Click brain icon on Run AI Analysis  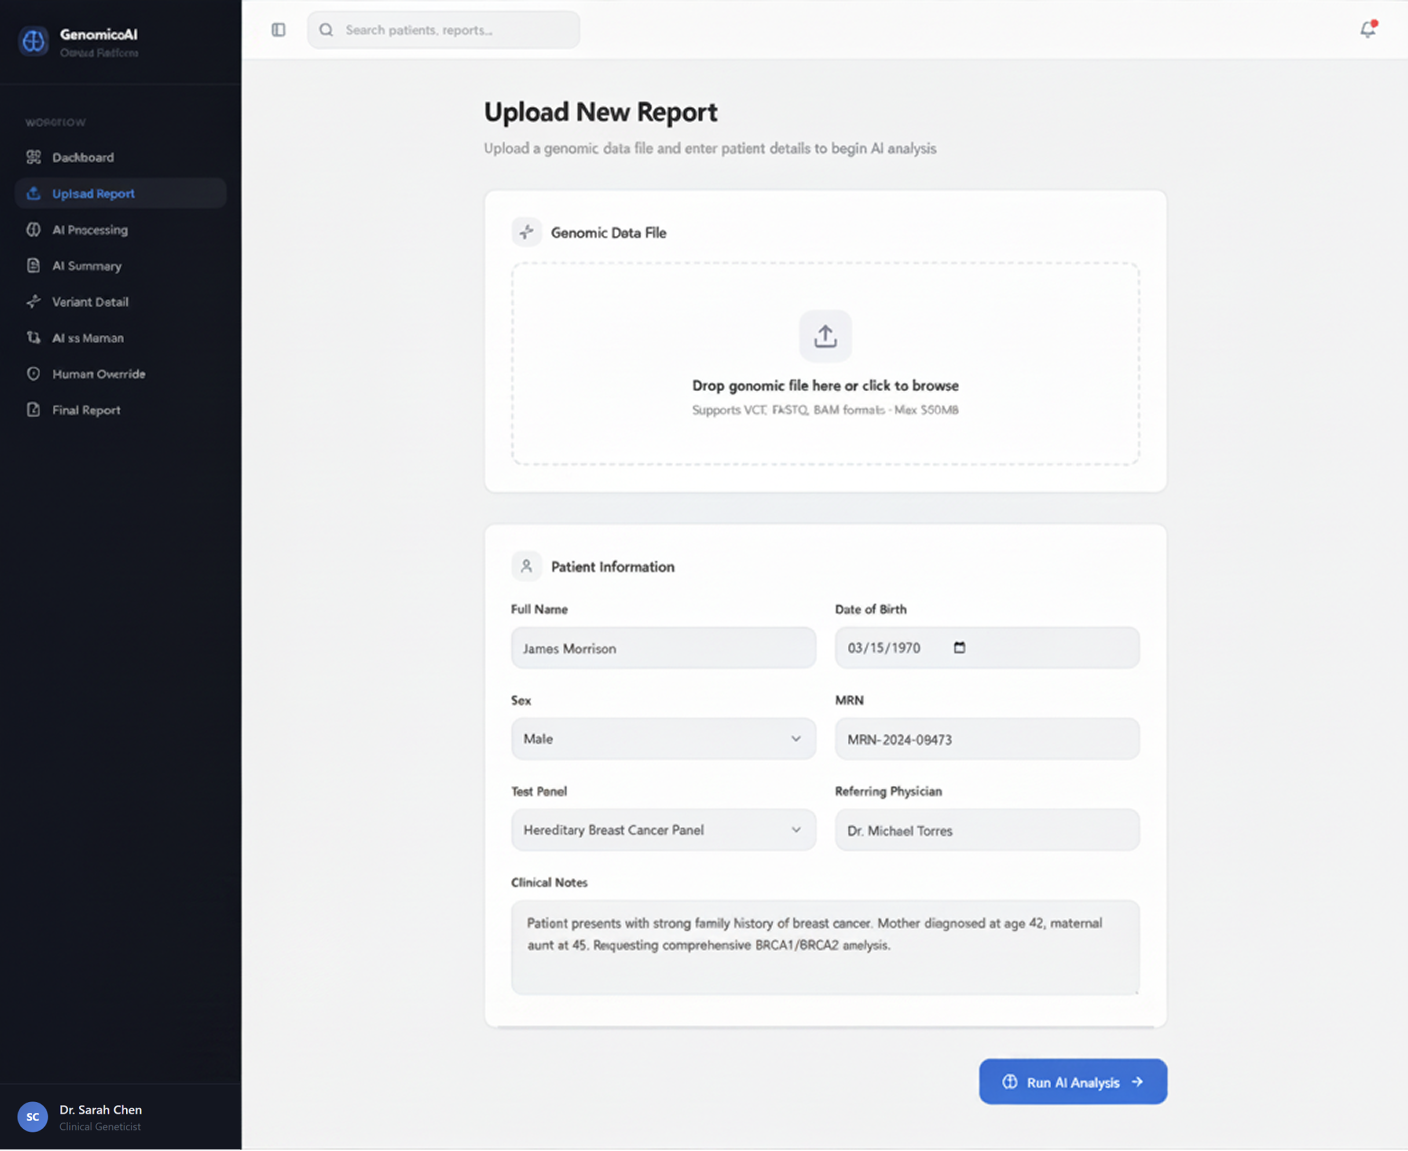click(1010, 1081)
